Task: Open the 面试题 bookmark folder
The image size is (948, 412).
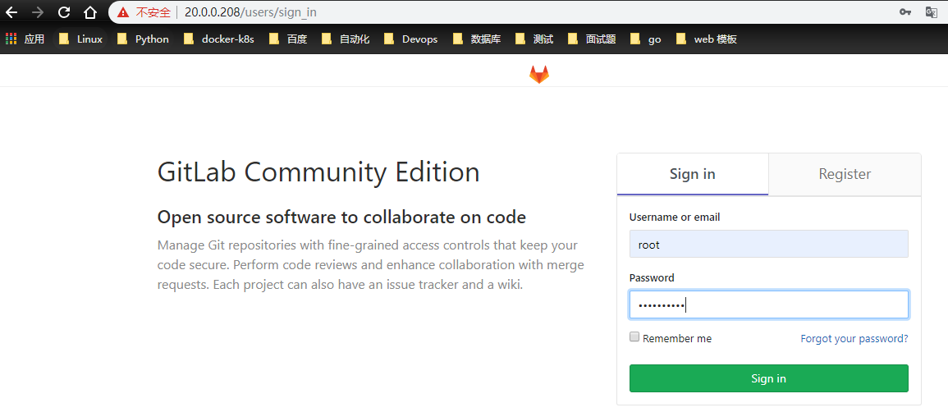Action: pyautogui.click(x=593, y=39)
